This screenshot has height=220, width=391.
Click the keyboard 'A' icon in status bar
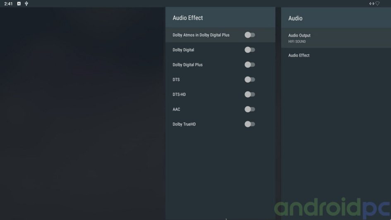coord(19,3)
